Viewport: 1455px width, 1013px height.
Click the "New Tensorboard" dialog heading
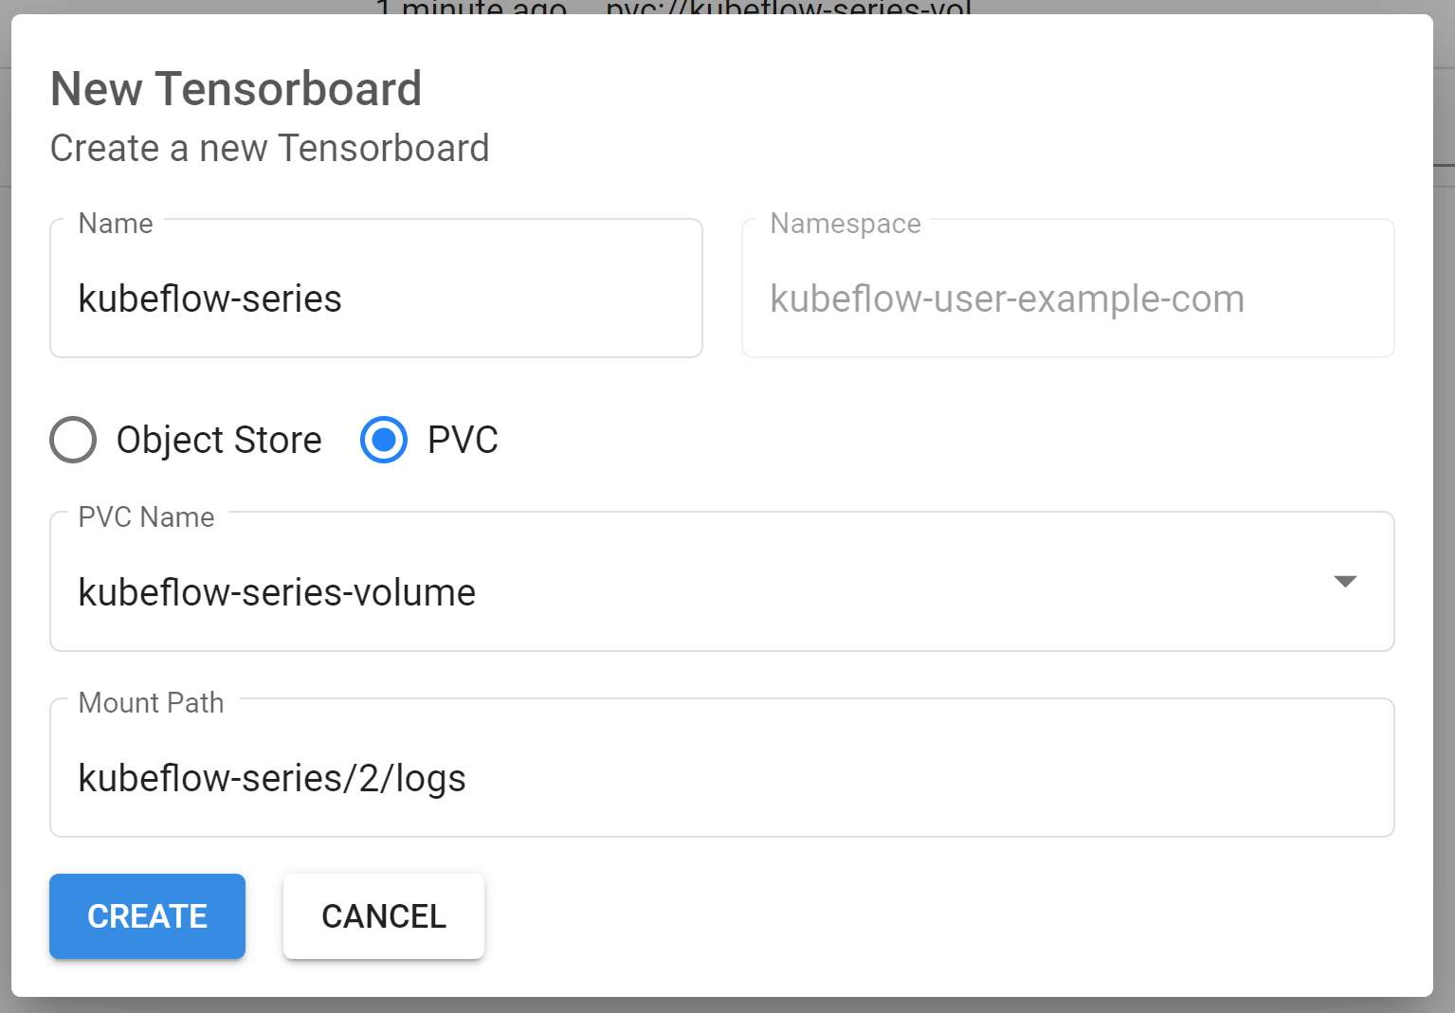[236, 89]
